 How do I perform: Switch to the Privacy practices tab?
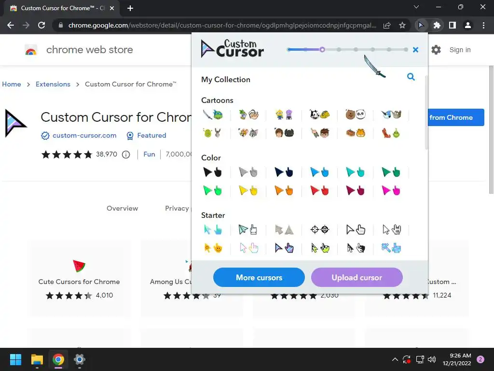point(177,208)
